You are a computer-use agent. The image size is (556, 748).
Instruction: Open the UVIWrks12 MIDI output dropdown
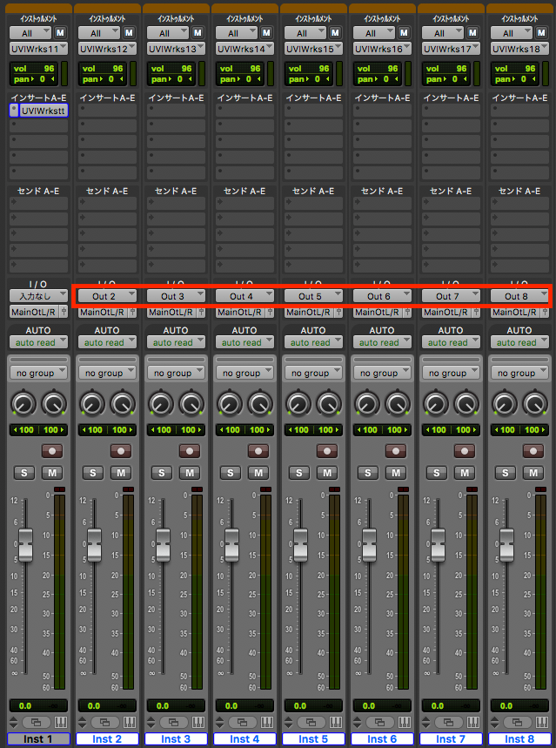(107, 49)
